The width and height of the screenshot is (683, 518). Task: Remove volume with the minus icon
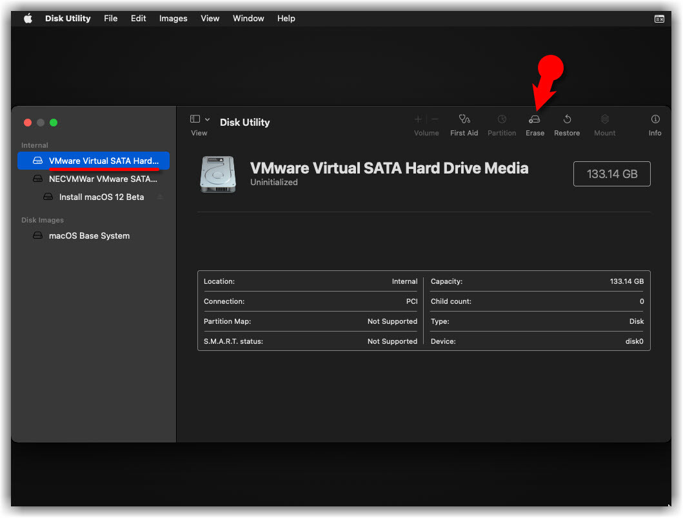tap(435, 119)
